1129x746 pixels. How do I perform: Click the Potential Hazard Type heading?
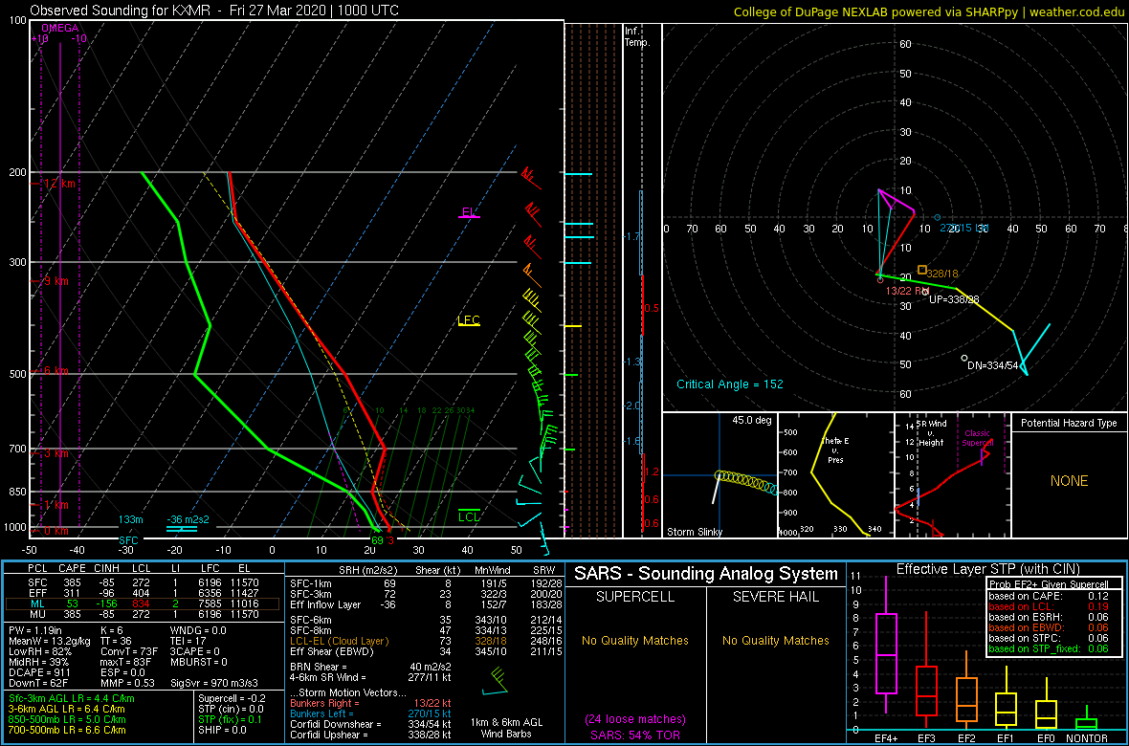tap(1070, 423)
